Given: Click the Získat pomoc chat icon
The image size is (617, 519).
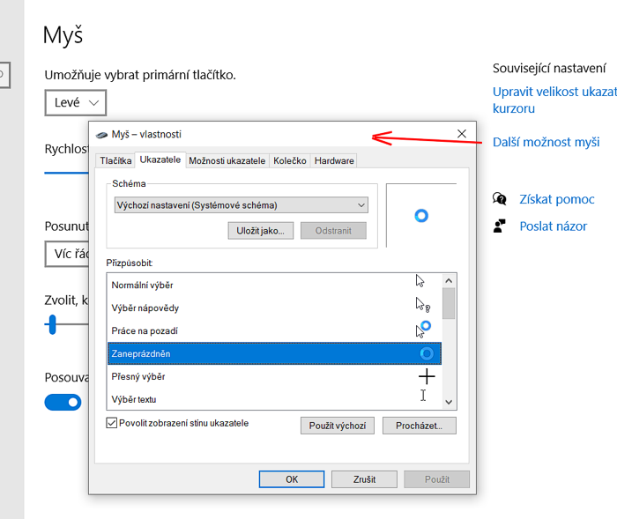Looking at the screenshot, I should (x=500, y=199).
